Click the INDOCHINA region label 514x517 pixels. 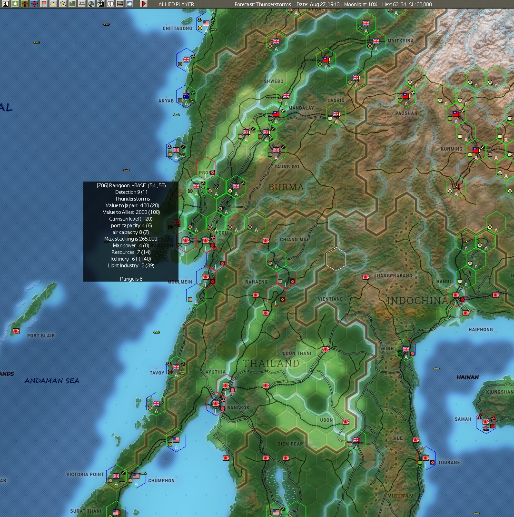[x=417, y=300]
